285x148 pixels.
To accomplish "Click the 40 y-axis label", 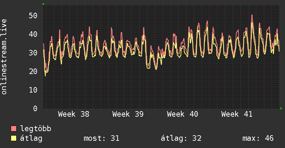I will coord(33,34).
